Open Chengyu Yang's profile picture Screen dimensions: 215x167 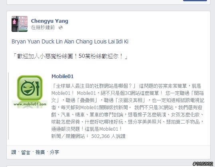[20, 24]
